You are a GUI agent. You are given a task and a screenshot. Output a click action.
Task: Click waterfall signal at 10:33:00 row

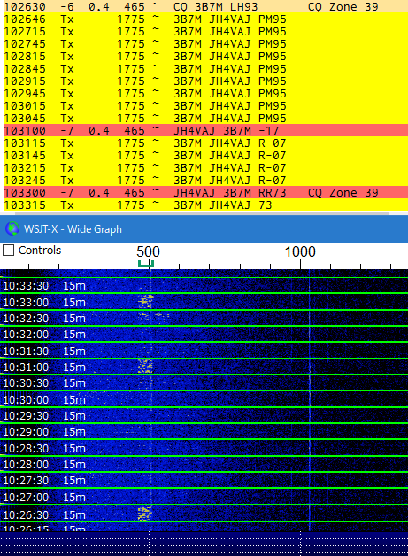(x=145, y=301)
